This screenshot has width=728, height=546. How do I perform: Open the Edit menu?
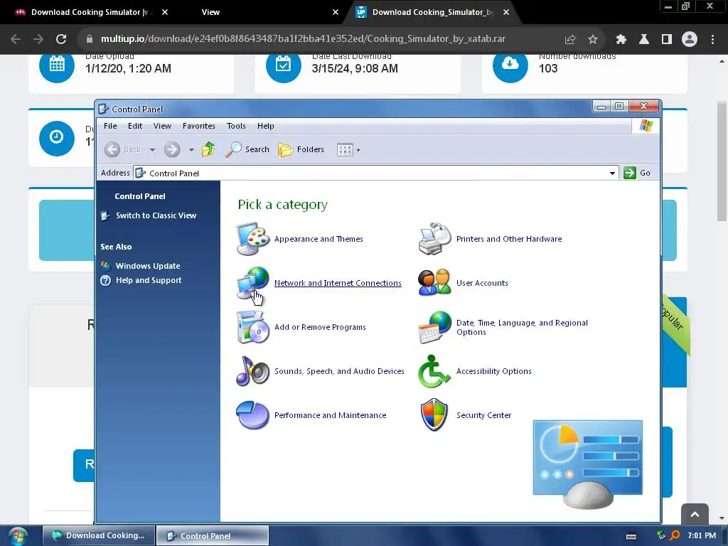click(135, 126)
